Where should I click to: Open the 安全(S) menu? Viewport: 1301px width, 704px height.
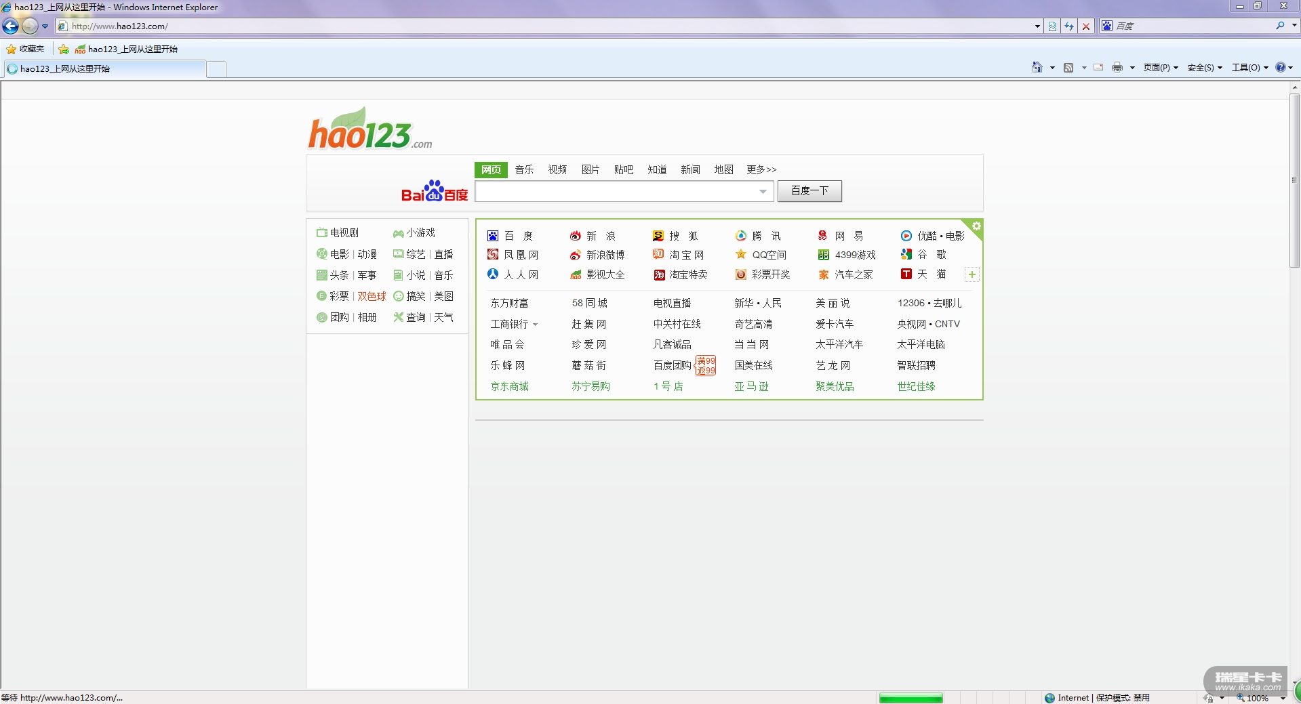click(1205, 68)
